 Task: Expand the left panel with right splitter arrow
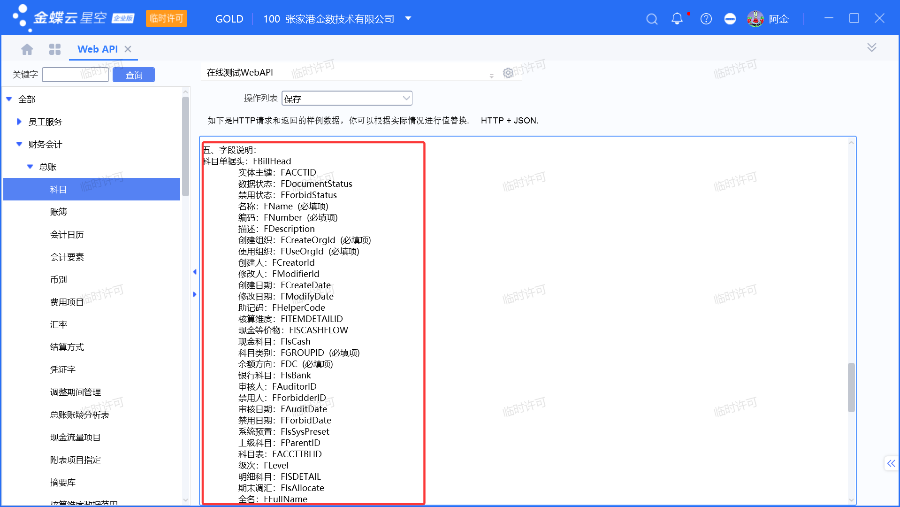coord(195,294)
